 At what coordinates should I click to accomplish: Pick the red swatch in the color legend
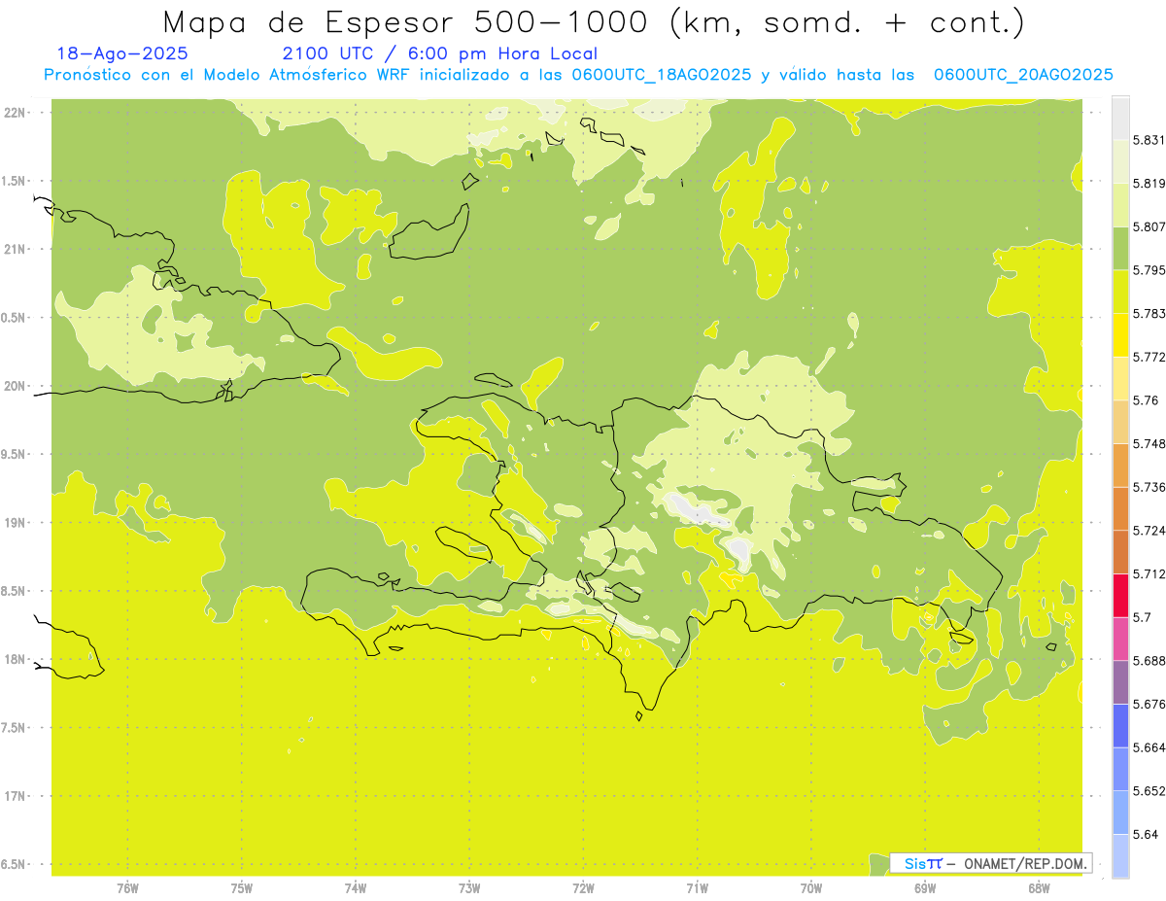[1120, 595]
